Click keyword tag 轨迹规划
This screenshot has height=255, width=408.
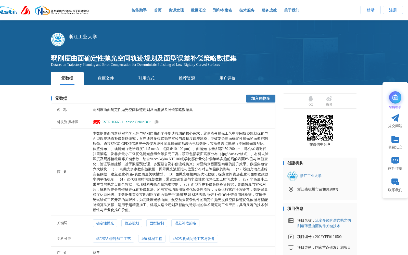pos(132,223)
